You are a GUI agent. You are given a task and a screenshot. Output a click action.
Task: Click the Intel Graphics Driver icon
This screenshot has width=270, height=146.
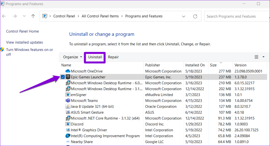(68, 130)
